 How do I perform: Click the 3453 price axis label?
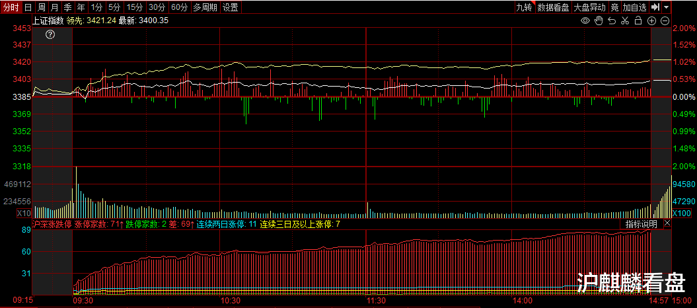tap(22, 28)
